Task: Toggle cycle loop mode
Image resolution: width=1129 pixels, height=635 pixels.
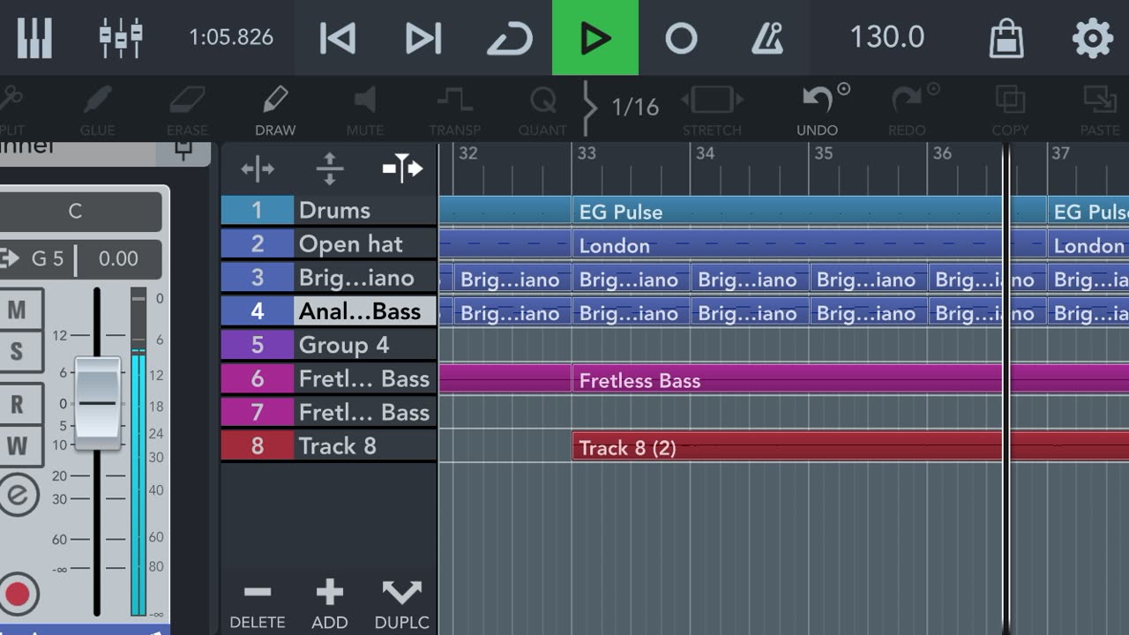Action: [510, 38]
